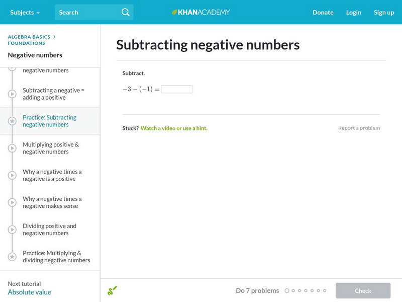Viewport: 402px width, 302px height.
Task: Click the answer input box
Action: tap(176, 89)
